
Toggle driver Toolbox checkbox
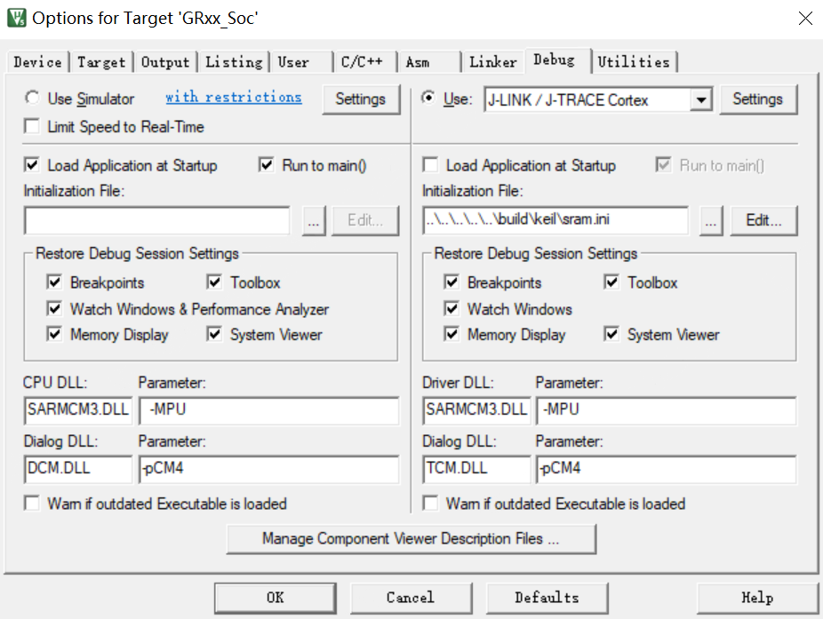click(611, 282)
